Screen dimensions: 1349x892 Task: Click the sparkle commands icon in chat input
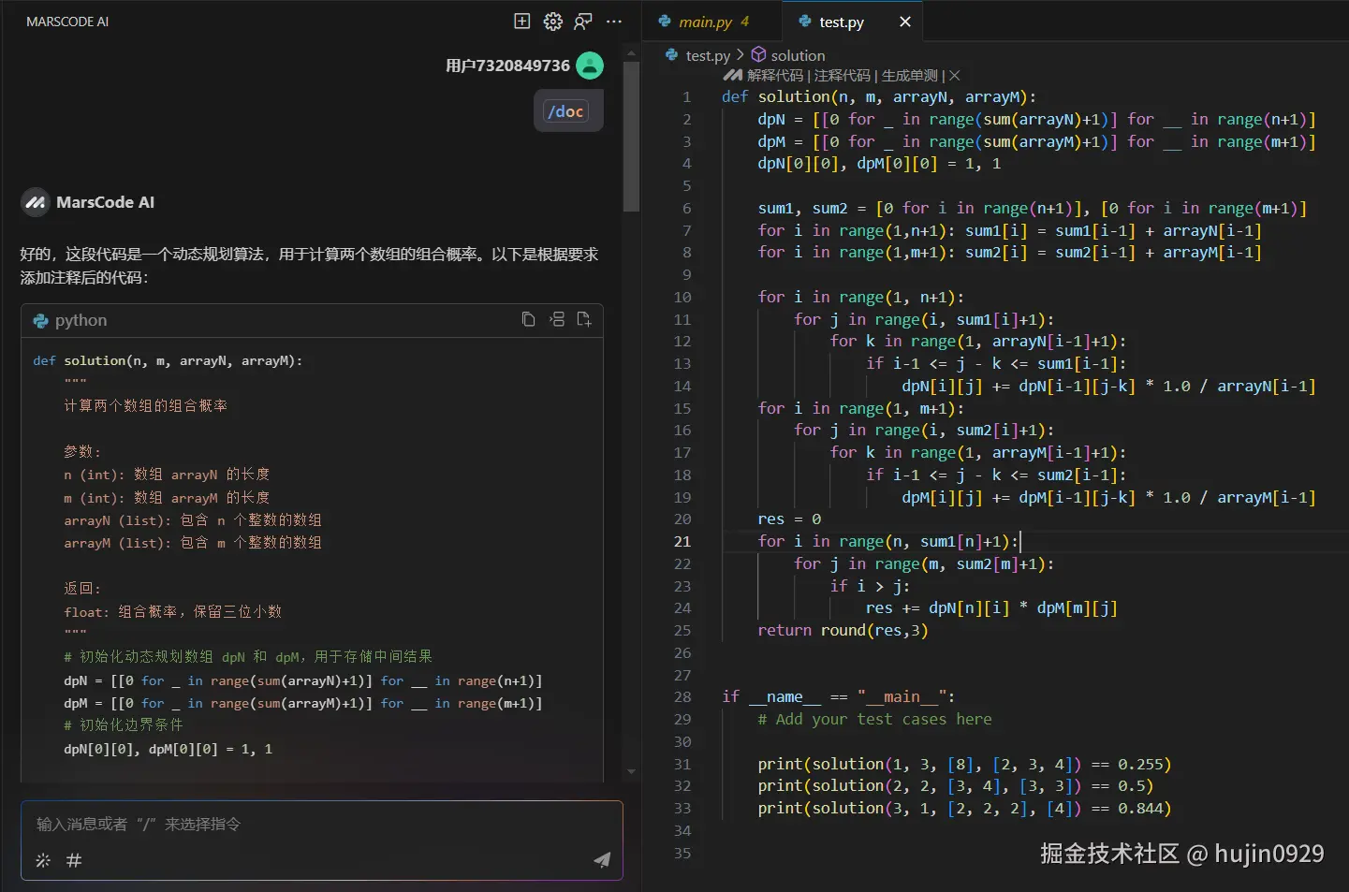43,860
